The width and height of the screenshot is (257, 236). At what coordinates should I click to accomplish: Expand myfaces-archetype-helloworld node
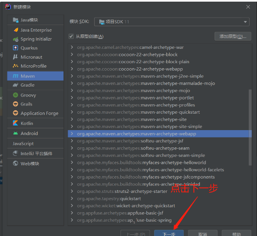click(72, 163)
